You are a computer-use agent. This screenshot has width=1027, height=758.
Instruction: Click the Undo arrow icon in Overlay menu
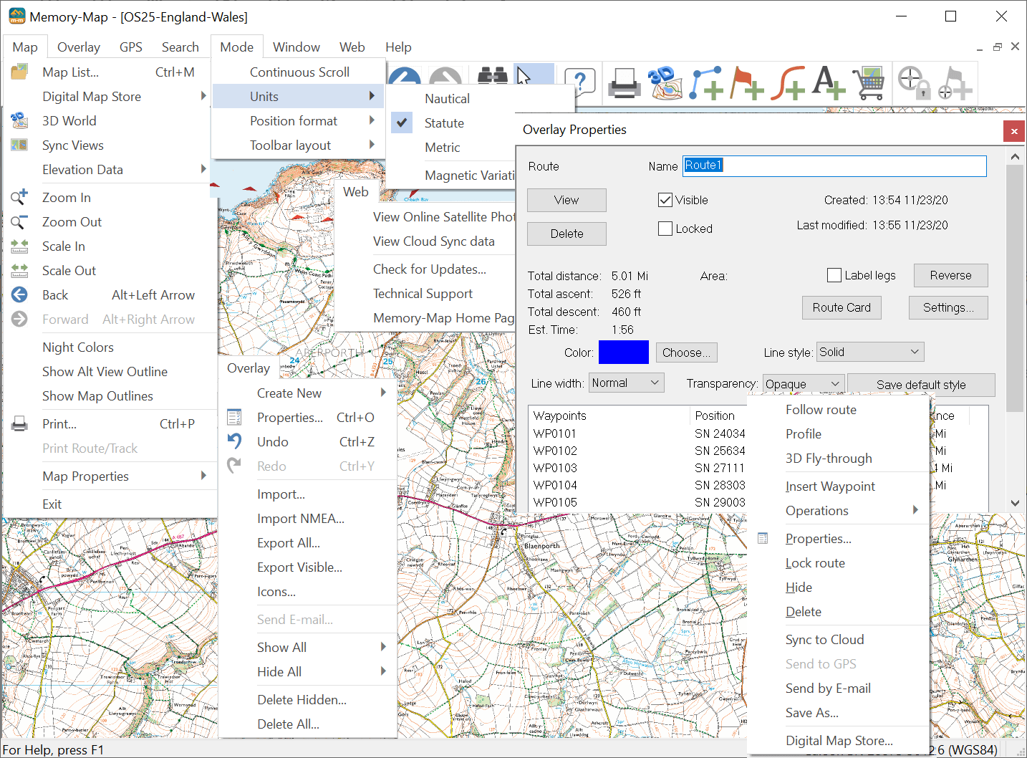pos(234,441)
